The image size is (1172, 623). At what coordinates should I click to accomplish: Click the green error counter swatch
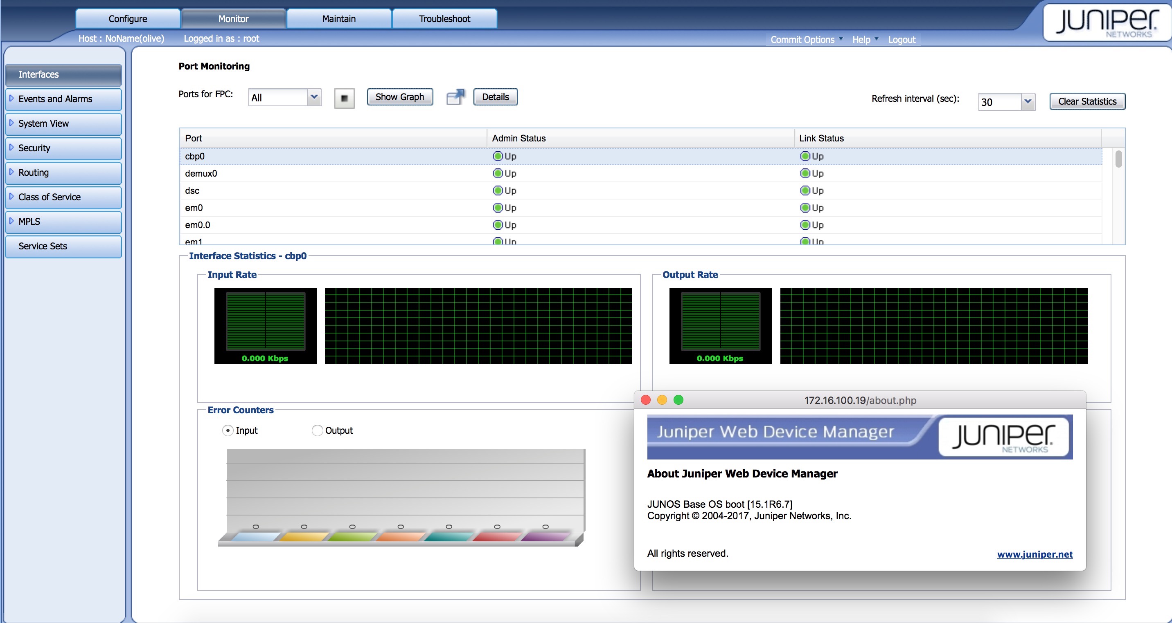click(352, 537)
